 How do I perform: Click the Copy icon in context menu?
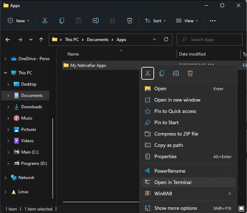162,73
